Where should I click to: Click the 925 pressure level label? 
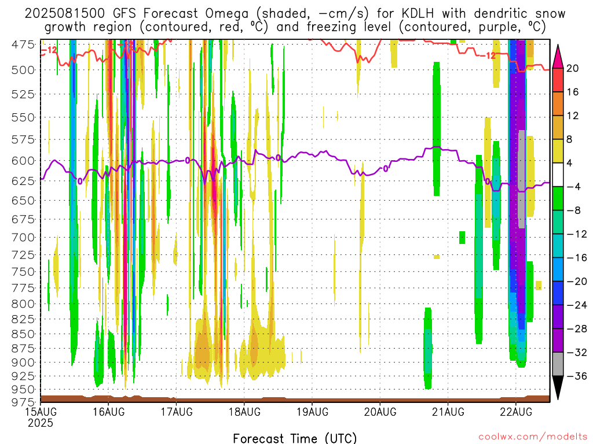(23, 376)
